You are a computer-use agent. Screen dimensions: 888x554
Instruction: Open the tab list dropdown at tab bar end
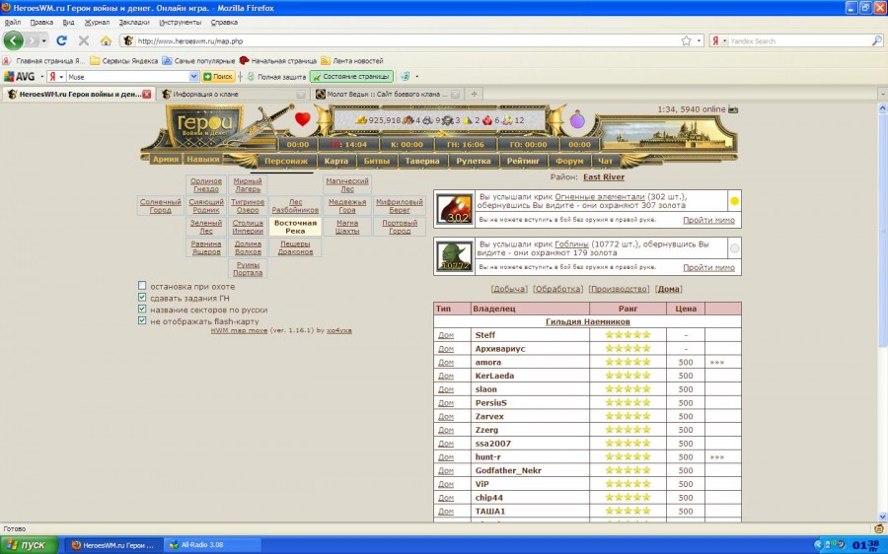(x=882, y=94)
